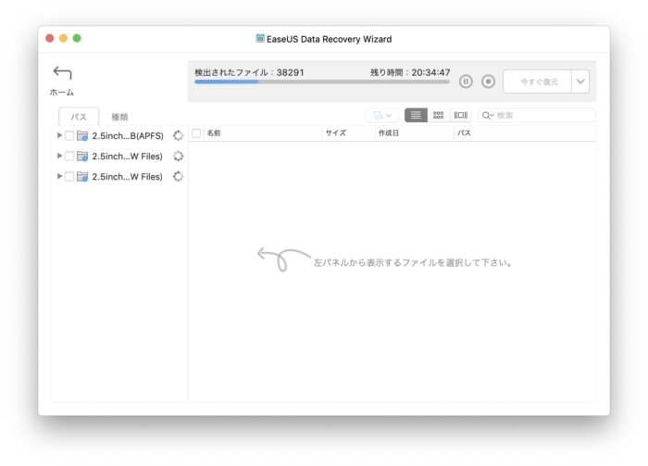Click the spinner next to 2.5inch...B(APFS)
The image size is (648, 466).
[178, 135]
